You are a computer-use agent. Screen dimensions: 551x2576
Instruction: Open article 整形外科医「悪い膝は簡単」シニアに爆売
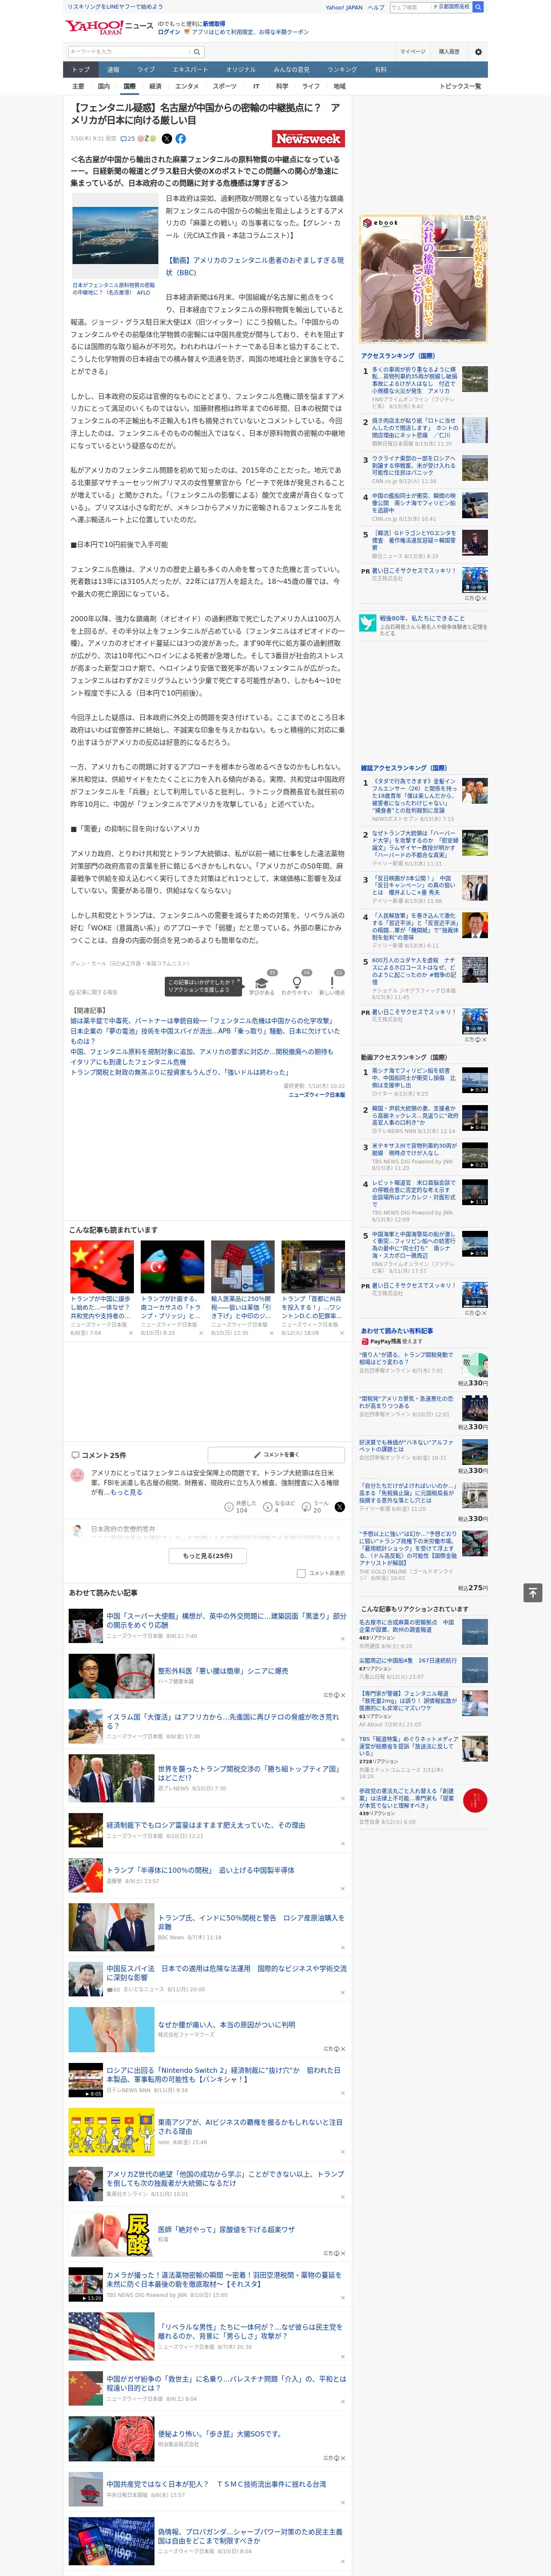click(223, 1670)
